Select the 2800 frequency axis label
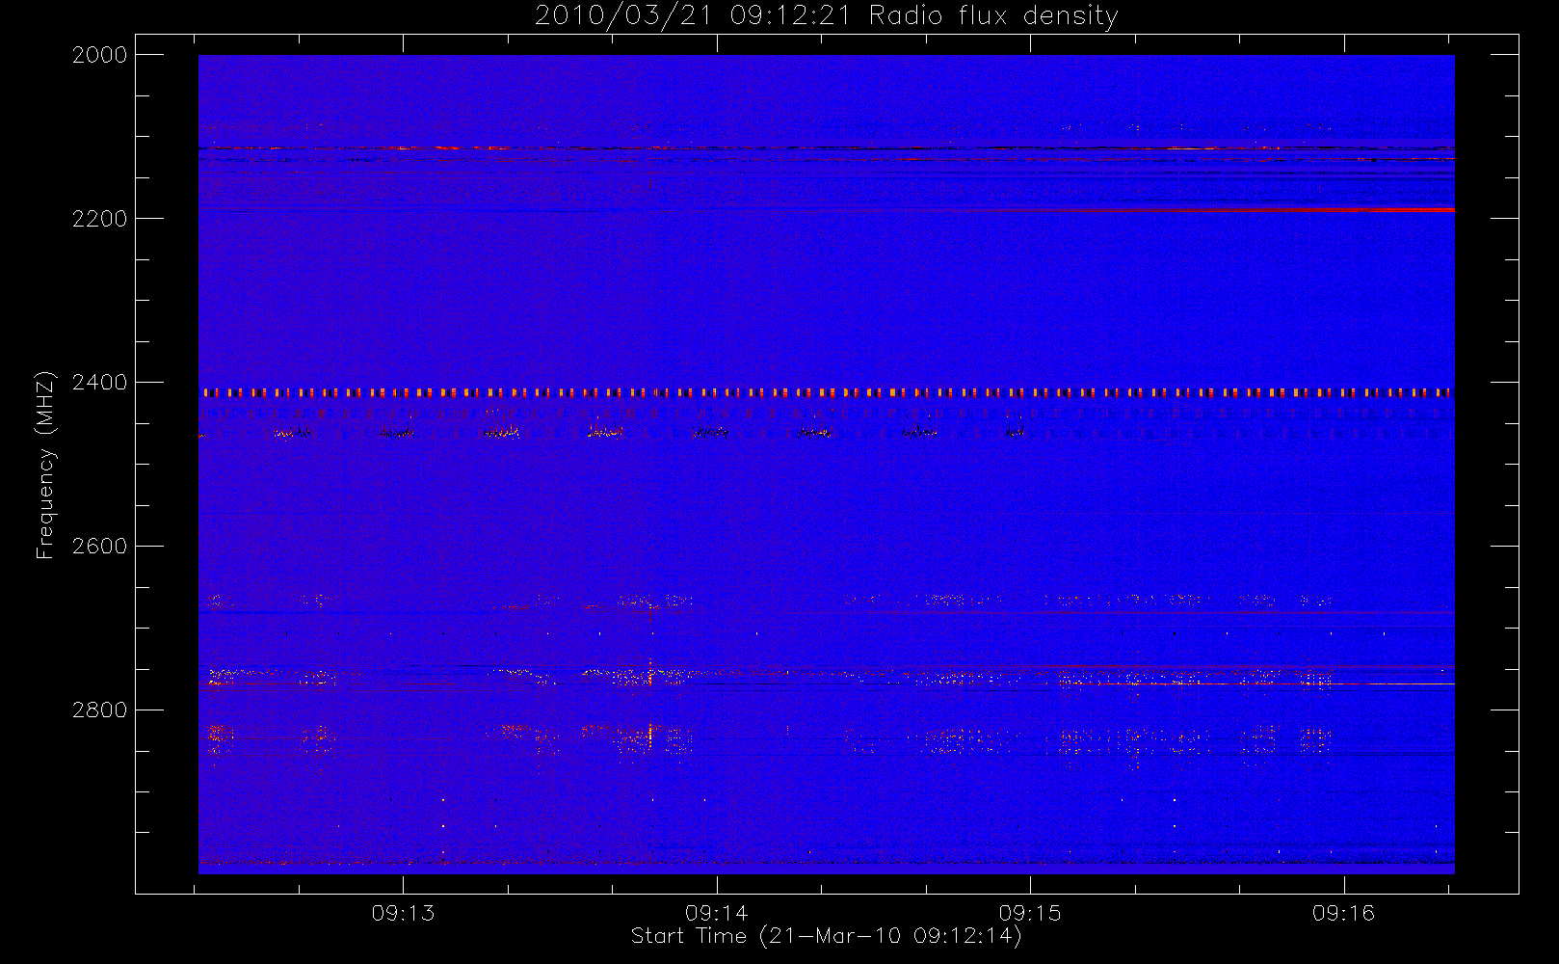1559x964 pixels. click(x=100, y=710)
